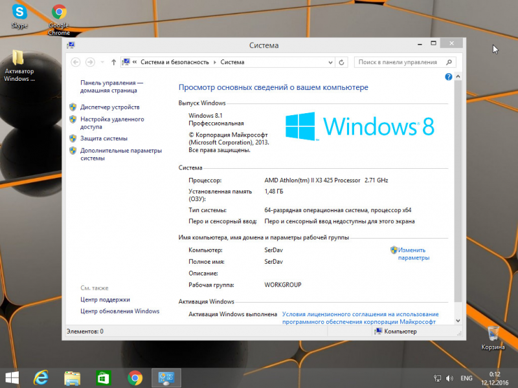Select the WORKGROUP workgroup value
Viewport: 518px width, 388px height.
[283, 285]
